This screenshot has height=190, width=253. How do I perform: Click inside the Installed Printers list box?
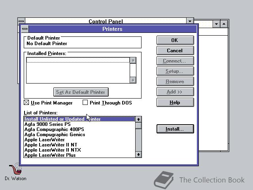[78, 70]
